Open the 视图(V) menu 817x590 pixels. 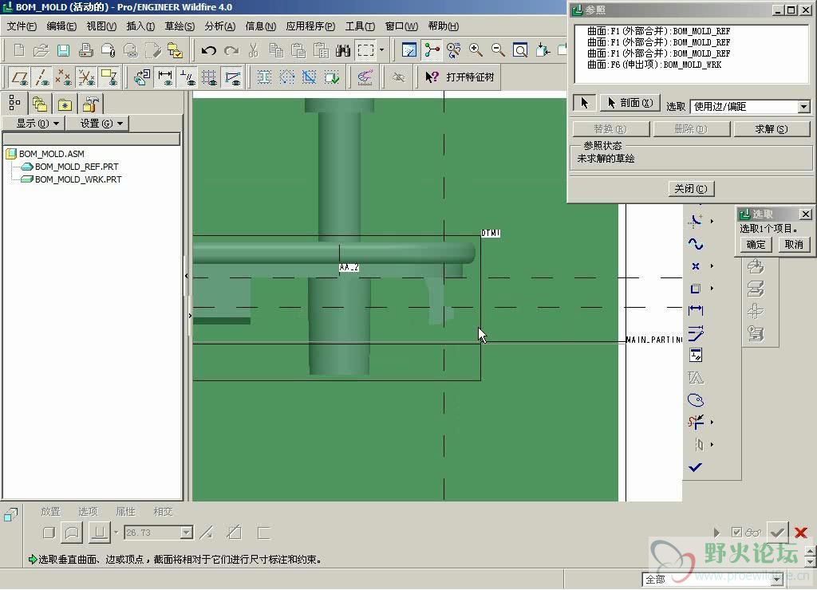101,26
